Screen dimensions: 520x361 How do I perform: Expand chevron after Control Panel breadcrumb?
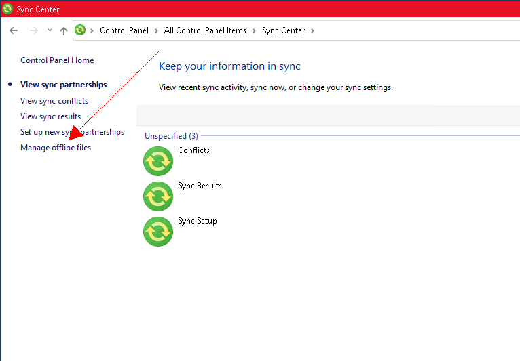pos(155,30)
